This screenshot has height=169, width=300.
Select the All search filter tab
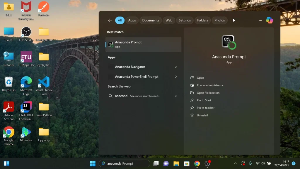coord(120,20)
